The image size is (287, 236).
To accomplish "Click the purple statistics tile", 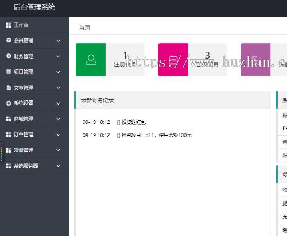I will (255, 60).
